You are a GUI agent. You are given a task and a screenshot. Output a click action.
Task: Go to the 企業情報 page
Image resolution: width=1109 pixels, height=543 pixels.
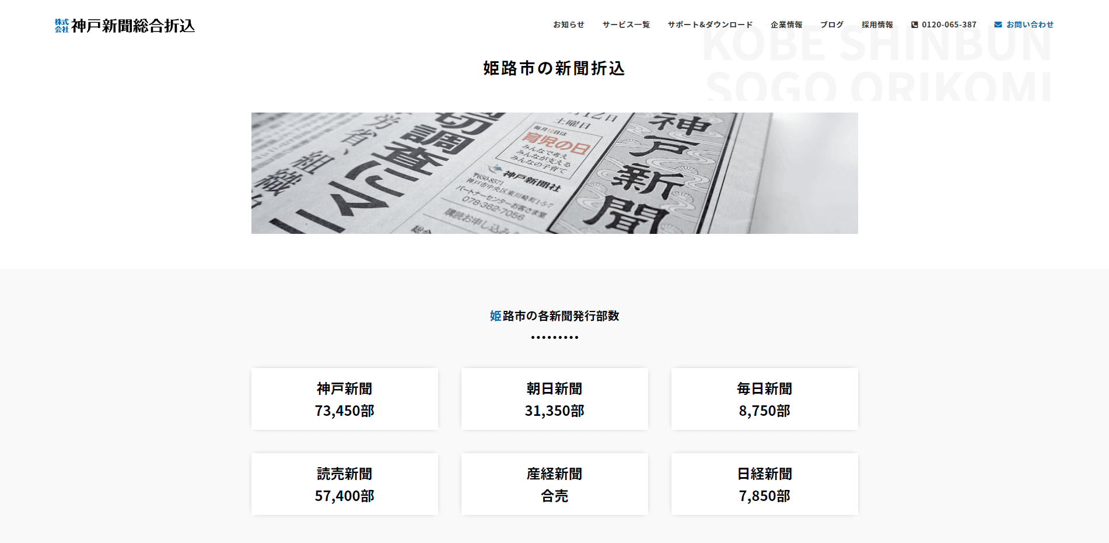(786, 24)
